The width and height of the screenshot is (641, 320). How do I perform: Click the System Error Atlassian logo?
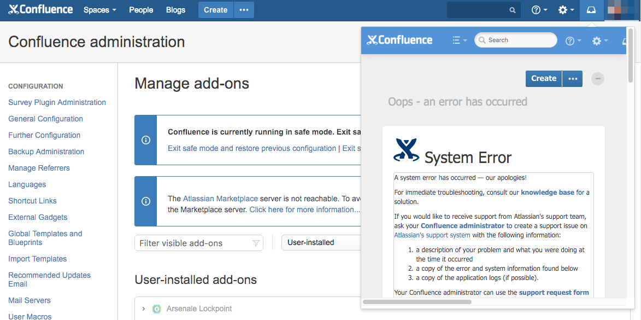407,150
